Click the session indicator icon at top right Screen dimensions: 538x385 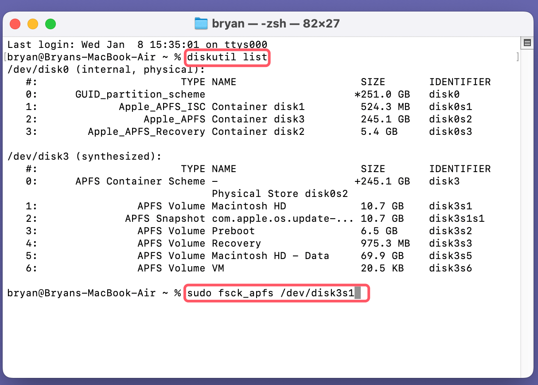coord(528,43)
